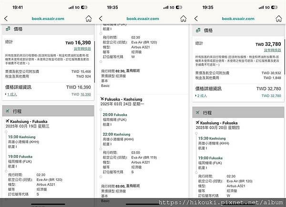Click the TWD 30,932 fare amount
This screenshot has width=286, height=207.
271,73
